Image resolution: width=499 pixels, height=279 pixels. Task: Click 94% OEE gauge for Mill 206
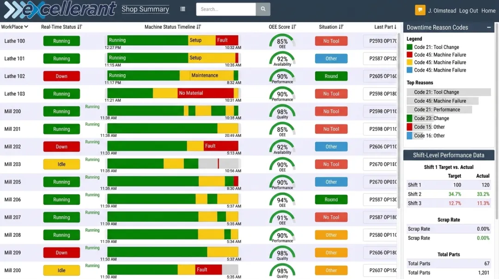point(282,200)
